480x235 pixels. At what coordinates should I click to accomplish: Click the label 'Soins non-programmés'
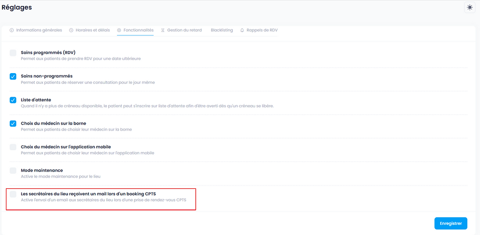click(x=47, y=76)
